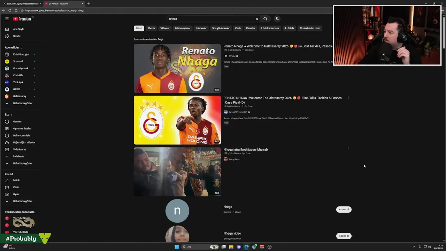Open Videolarınız in the sidebar

(20, 150)
